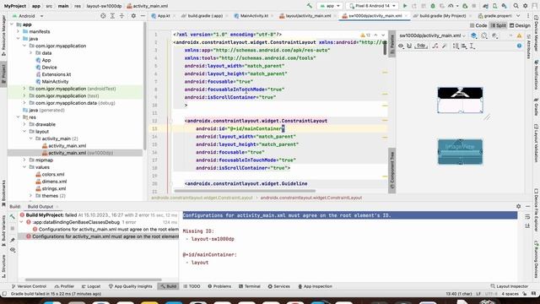This screenshot has height=304, width=540.
Task: Expand the mipmap folder
Action: pyautogui.click(x=24, y=160)
